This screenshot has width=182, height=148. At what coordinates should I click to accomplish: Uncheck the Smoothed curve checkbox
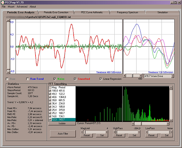pos(75,79)
